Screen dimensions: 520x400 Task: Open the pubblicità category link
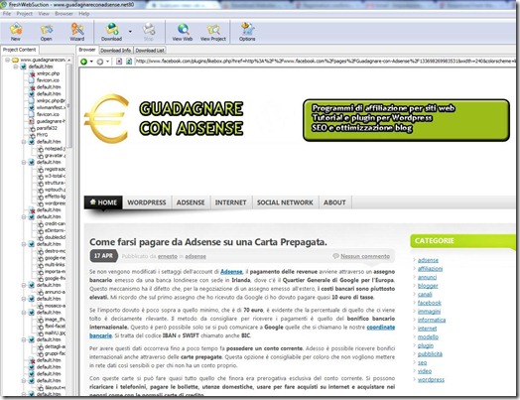tap(430, 354)
